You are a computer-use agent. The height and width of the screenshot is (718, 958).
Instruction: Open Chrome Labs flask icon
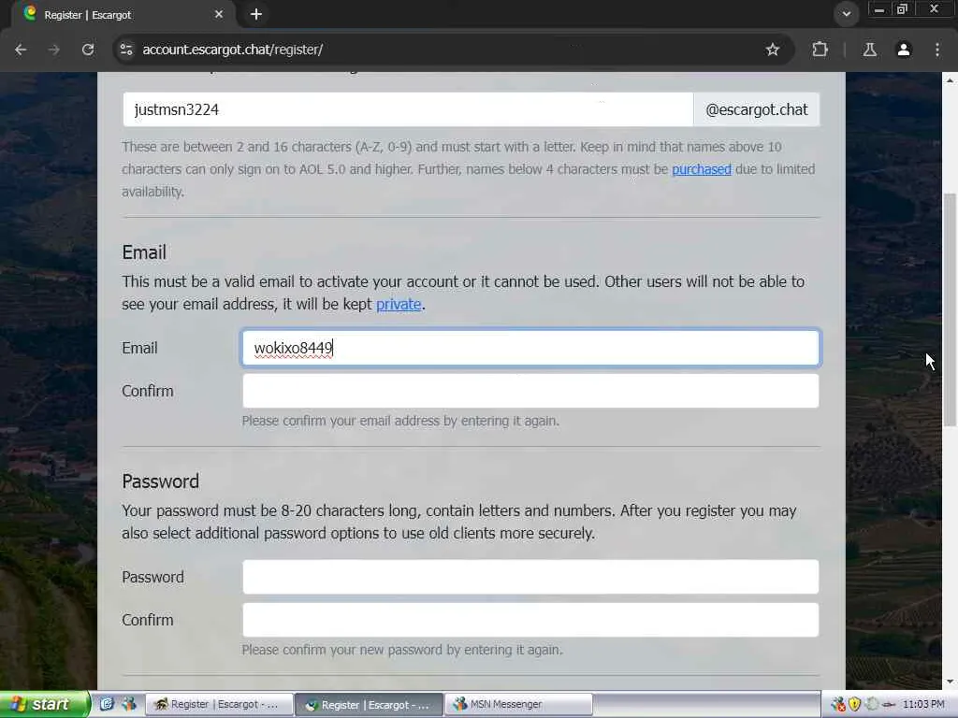pyautogui.click(x=869, y=50)
